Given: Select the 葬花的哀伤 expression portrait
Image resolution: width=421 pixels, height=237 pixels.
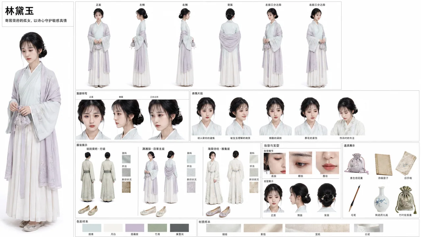Looking at the screenshot, I should [310, 116].
